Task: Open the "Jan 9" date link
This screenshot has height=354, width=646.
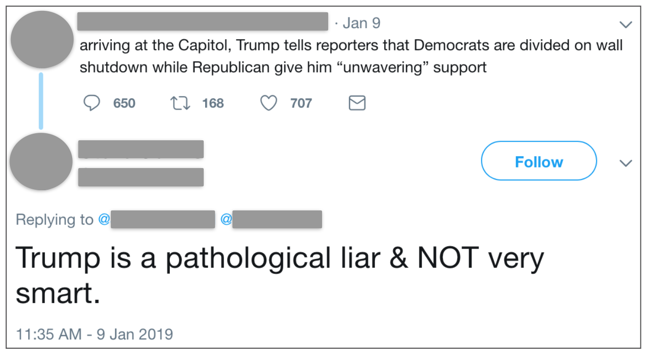Action: (x=361, y=23)
